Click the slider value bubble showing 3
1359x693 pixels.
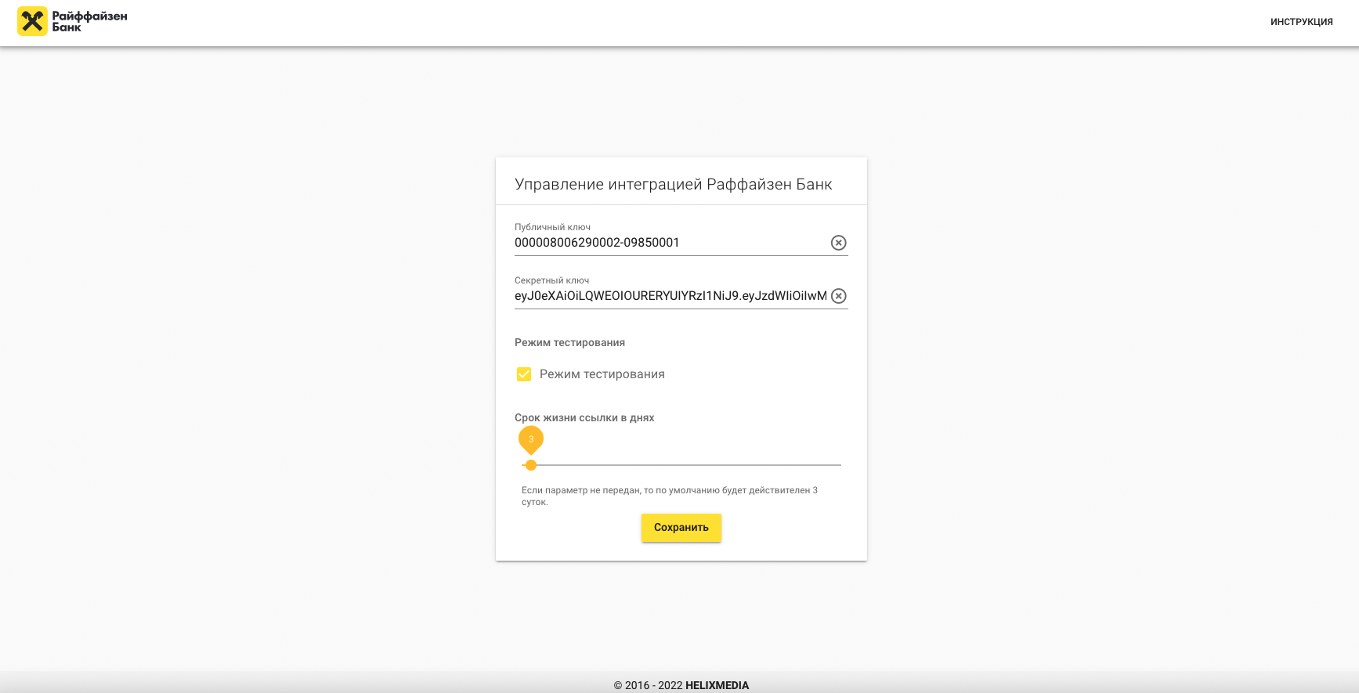[531, 439]
